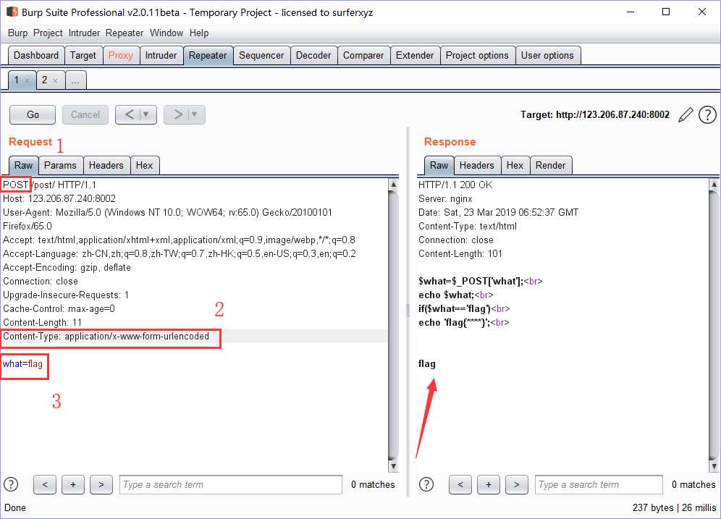Select the response Render tab
This screenshot has width=721, height=519.
[550, 166]
